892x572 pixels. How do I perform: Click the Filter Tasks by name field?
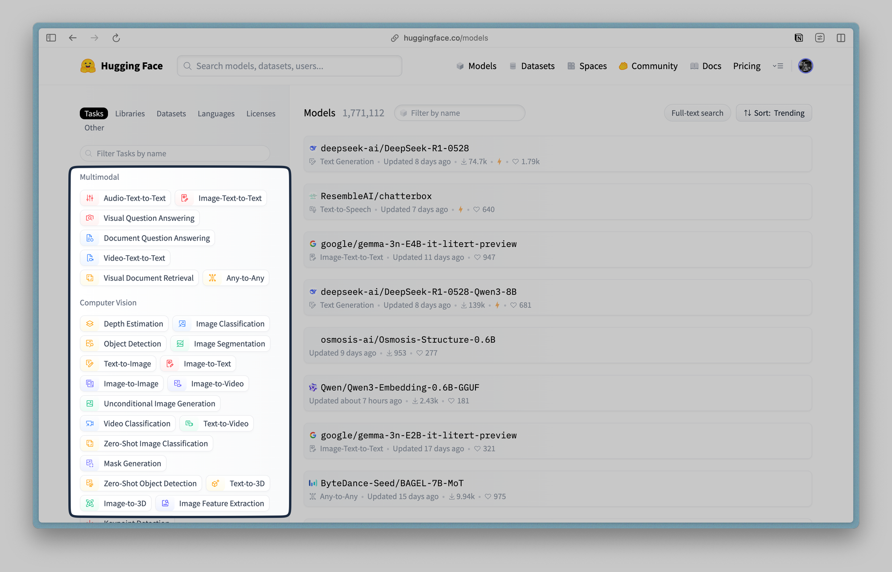tap(175, 153)
